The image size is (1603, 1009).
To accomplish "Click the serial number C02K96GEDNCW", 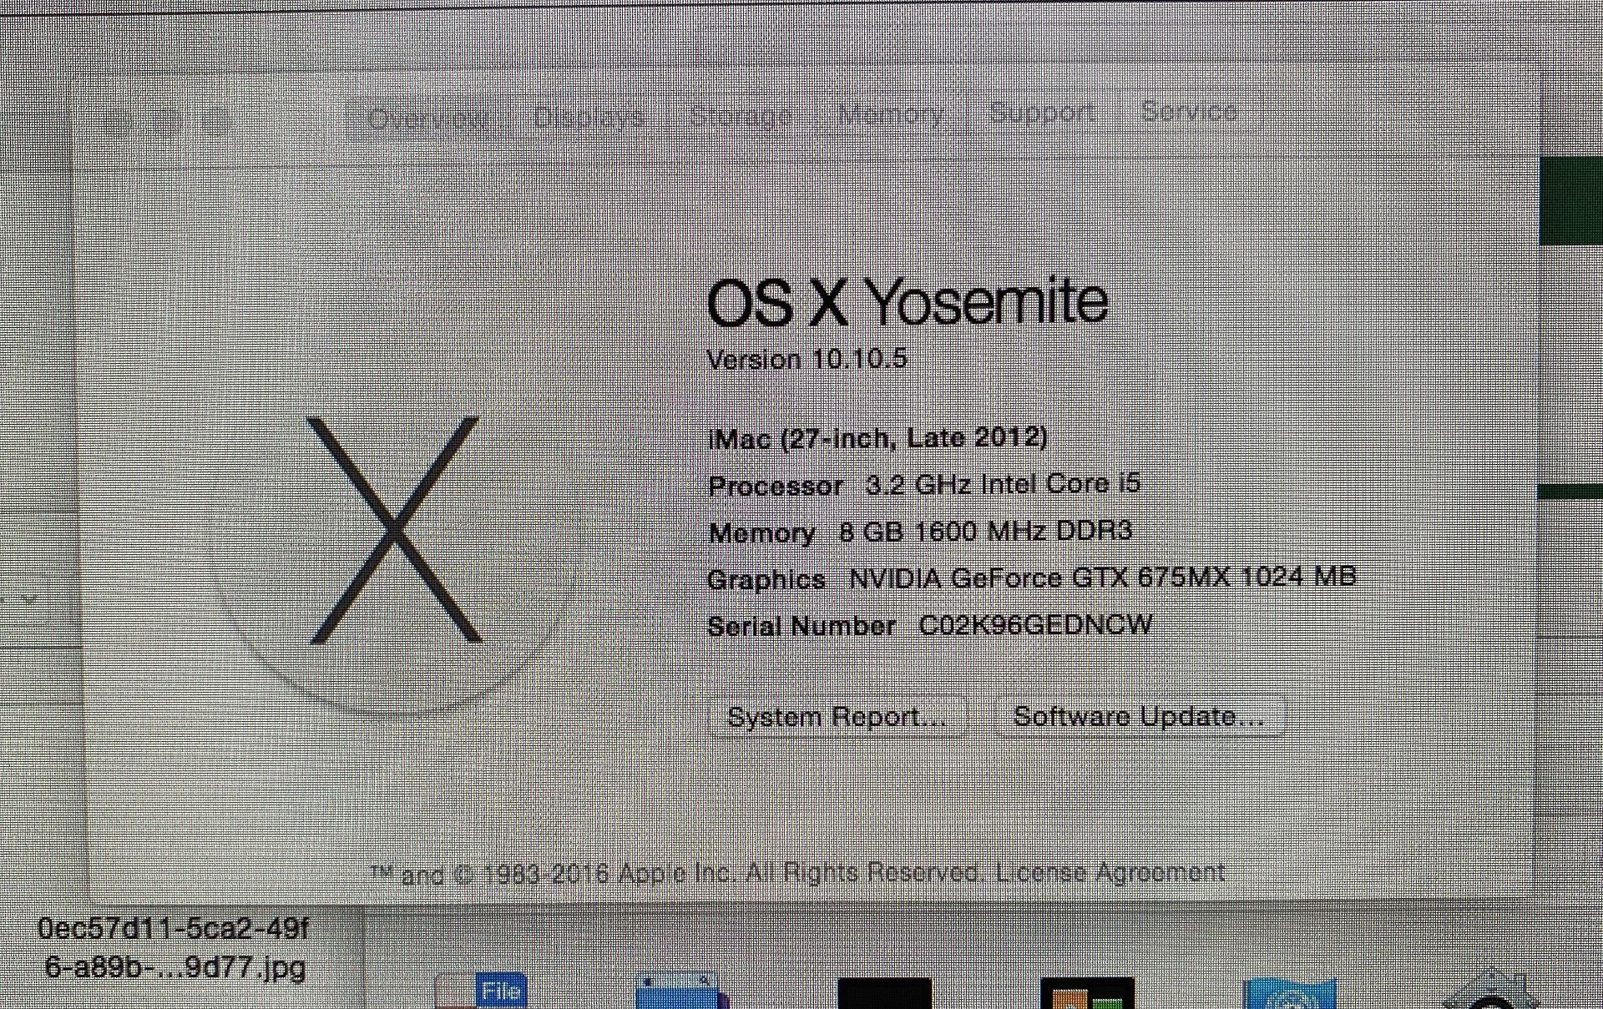I will tap(1035, 625).
